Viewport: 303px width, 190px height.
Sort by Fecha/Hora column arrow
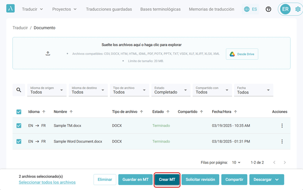[235, 111]
